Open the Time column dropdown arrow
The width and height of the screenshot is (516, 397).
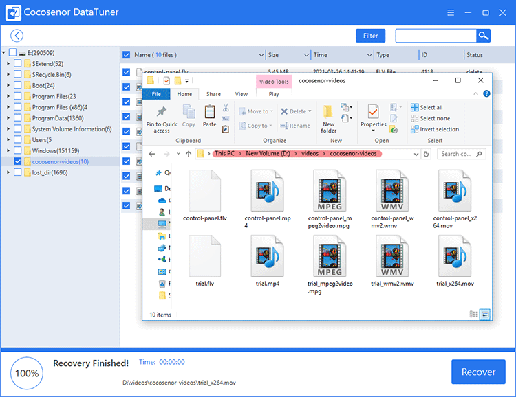(x=369, y=55)
